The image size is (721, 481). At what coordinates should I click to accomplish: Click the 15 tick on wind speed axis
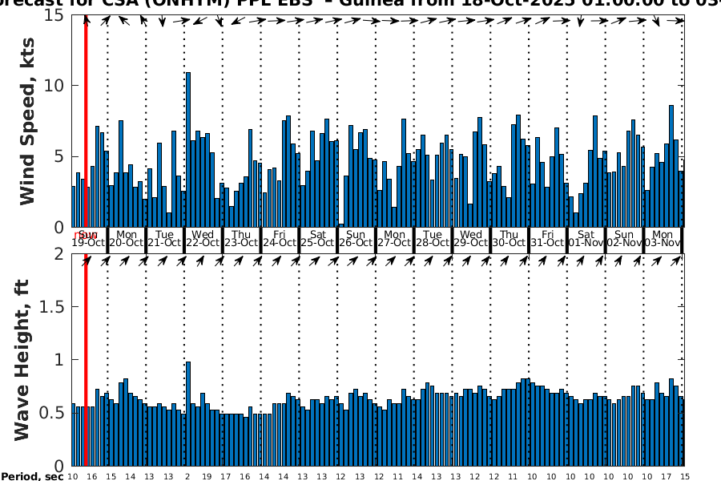click(54, 15)
